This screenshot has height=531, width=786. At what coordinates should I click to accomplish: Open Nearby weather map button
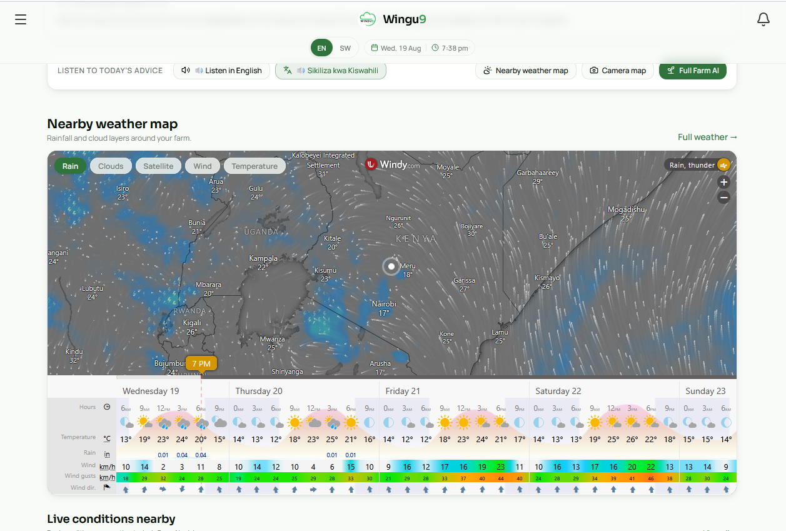(526, 71)
